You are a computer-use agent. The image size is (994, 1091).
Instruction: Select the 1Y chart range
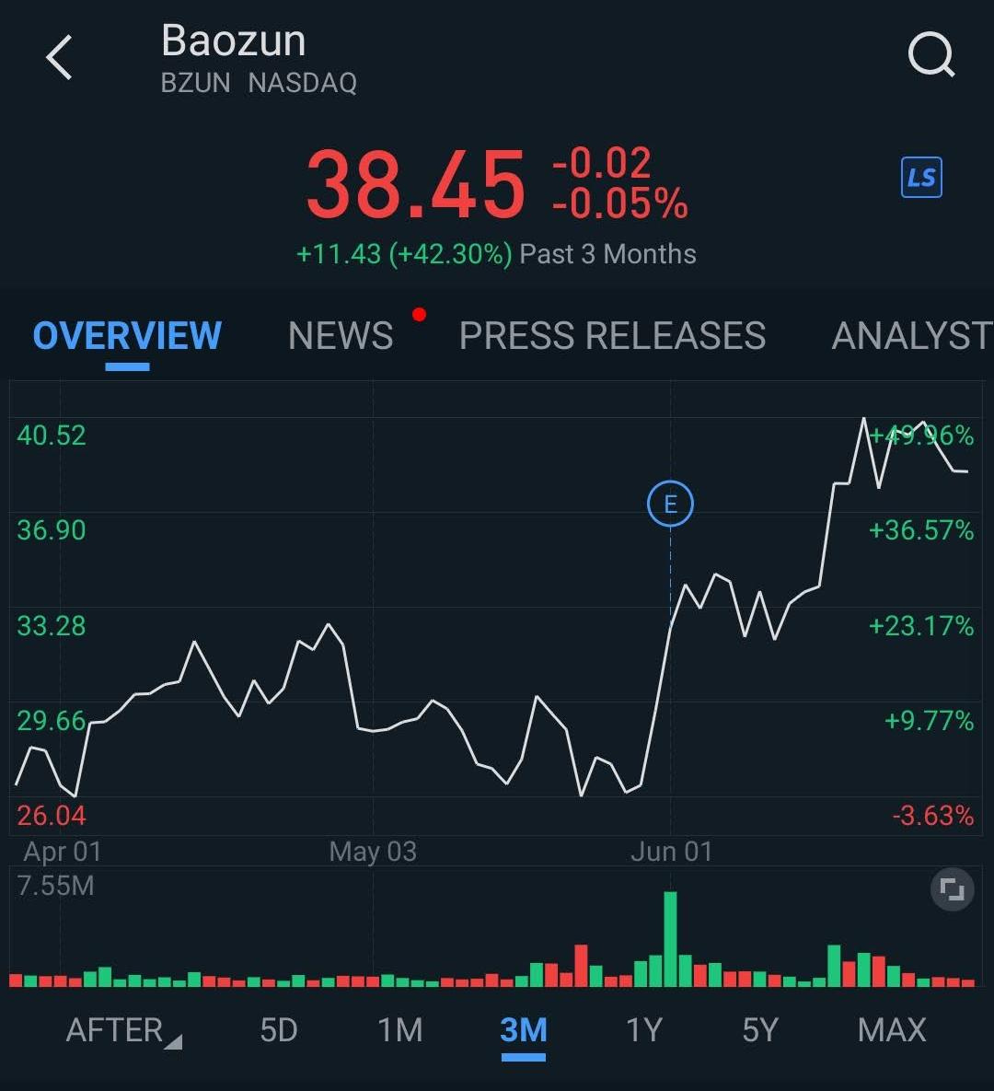click(x=644, y=1030)
